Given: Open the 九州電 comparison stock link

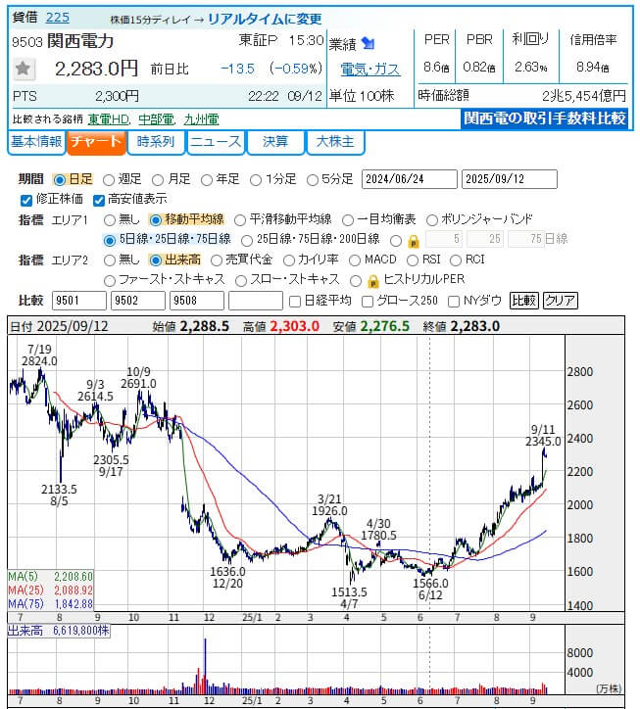Looking at the screenshot, I should click(x=202, y=119).
